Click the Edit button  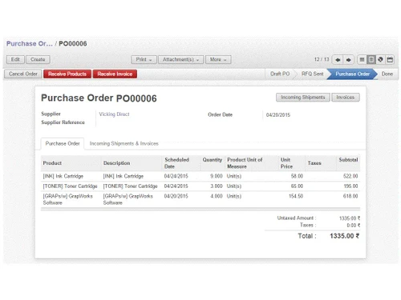15,59
